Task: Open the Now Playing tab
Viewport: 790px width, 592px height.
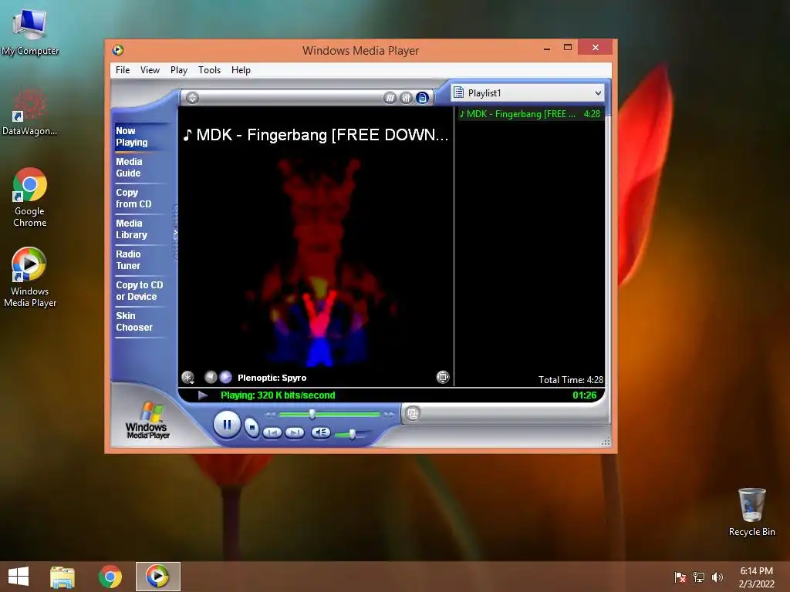Action: (132, 136)
